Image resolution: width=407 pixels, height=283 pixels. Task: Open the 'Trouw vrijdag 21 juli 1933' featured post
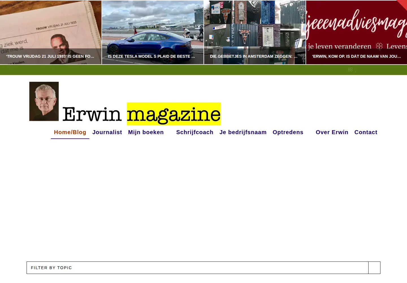[x=51, y=32]
